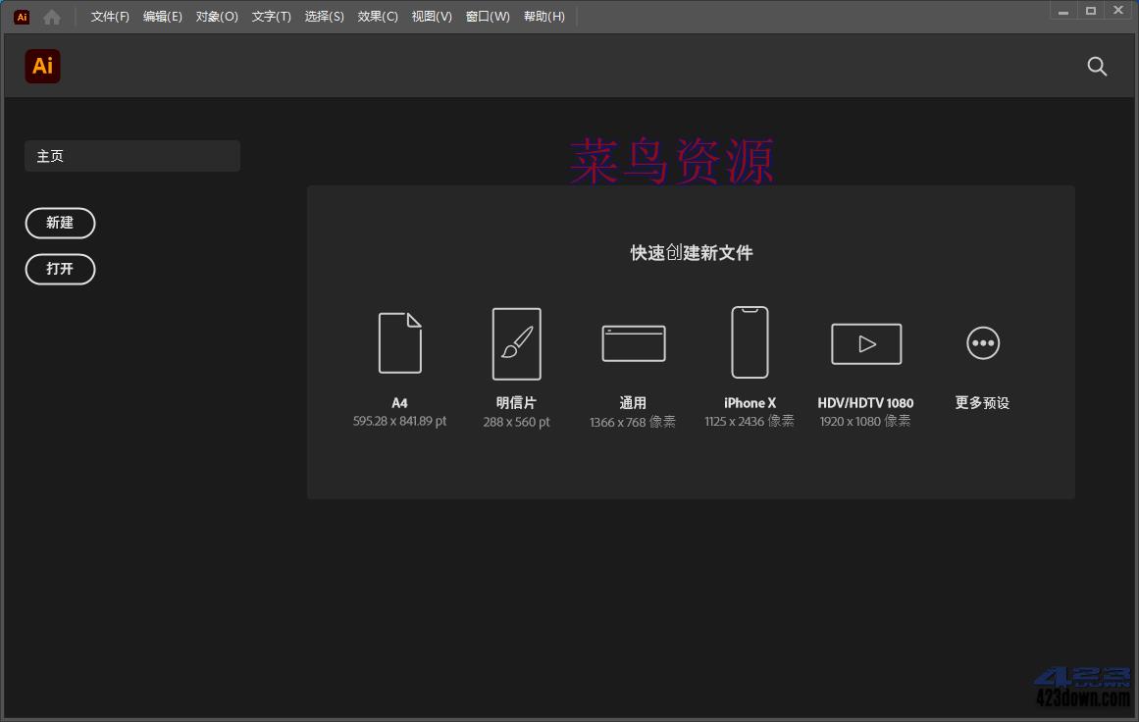Click the 打开 button

pyautogui.click(x=60, y=269)
